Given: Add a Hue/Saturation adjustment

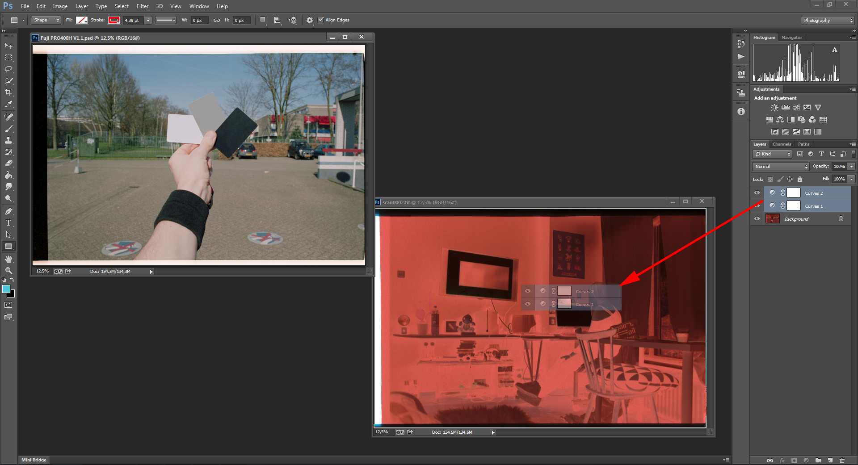Looking at the screenshot, I should [x=770, y=119].
